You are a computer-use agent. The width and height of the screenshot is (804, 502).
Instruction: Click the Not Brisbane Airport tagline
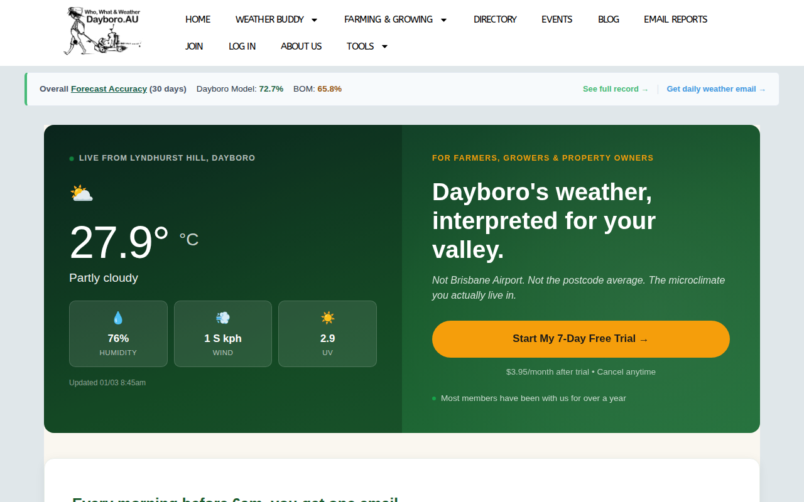pyautogui.click(x=579, y=287)
